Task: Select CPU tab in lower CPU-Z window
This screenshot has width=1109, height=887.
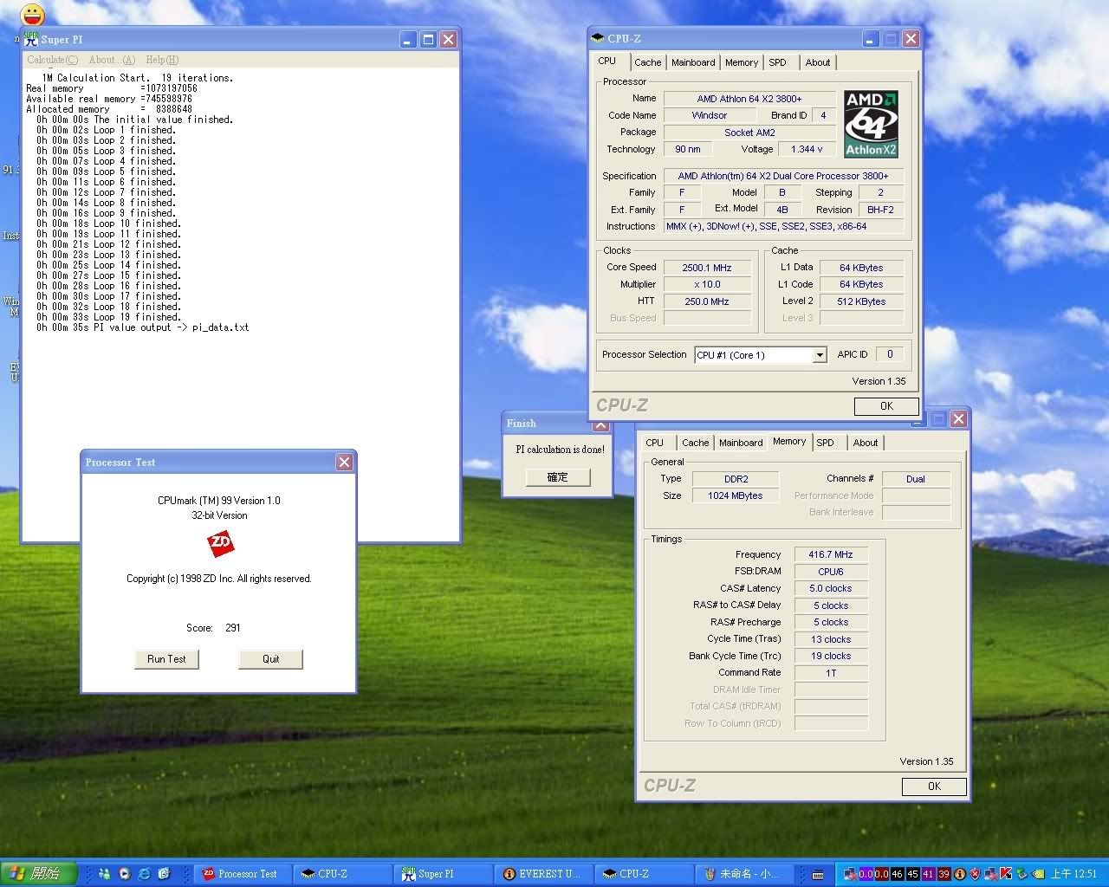Action: 655,443
